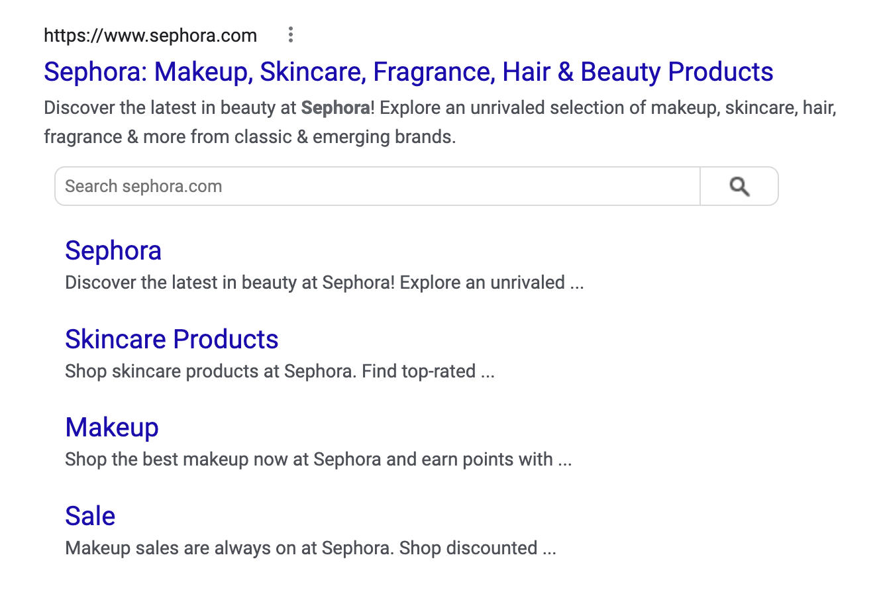Click the 'Makeup sales are always on' snippet
The width and height of the screenshot is (881, 596).
301,548
